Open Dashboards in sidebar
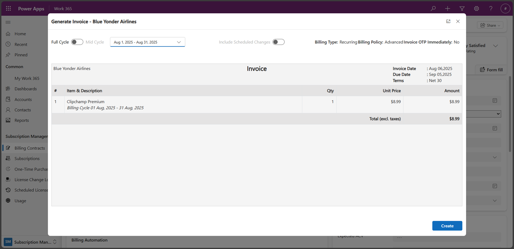The width and height of the screenshot is (514, 249). coord(25,89)
